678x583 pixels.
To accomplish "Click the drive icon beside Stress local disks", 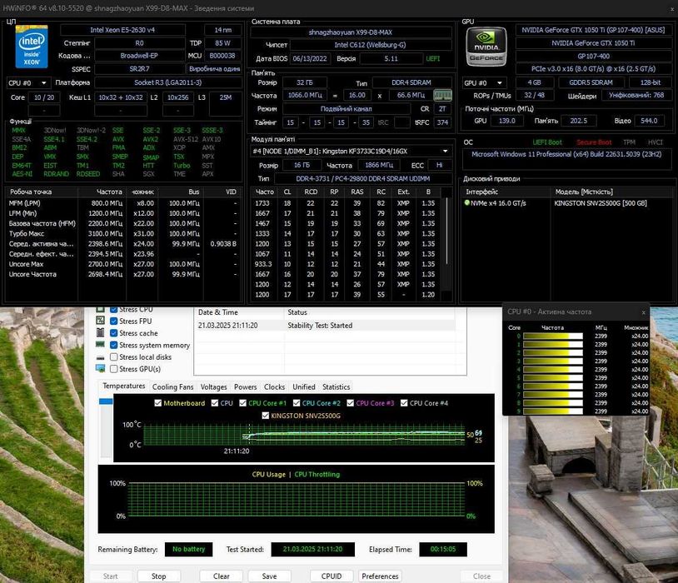I will click(x=100, y=357).
